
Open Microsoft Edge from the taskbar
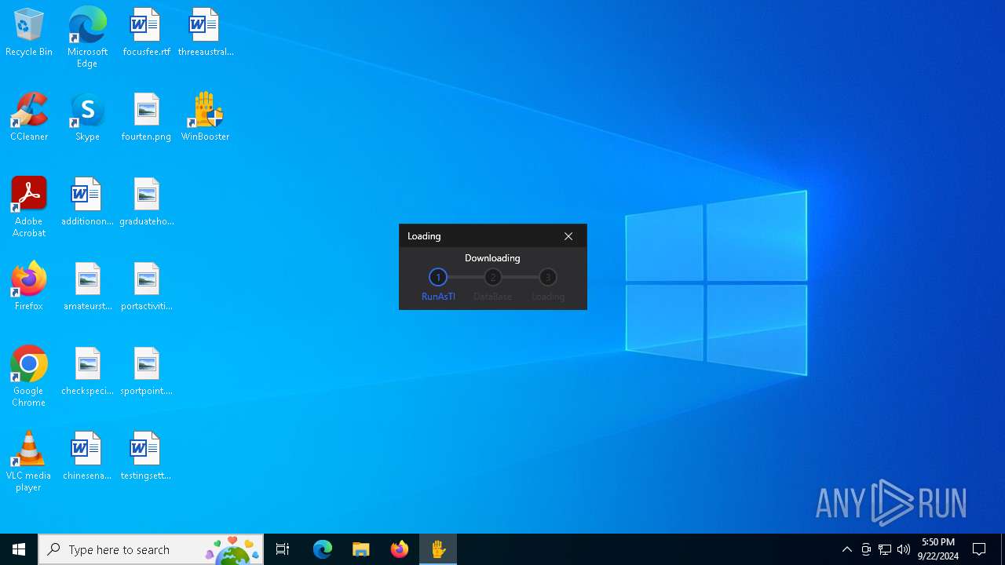coord(323,549)
